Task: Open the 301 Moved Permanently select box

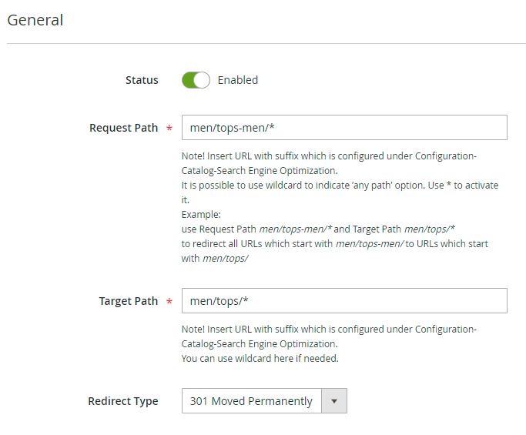Action: tap(251, 401)
